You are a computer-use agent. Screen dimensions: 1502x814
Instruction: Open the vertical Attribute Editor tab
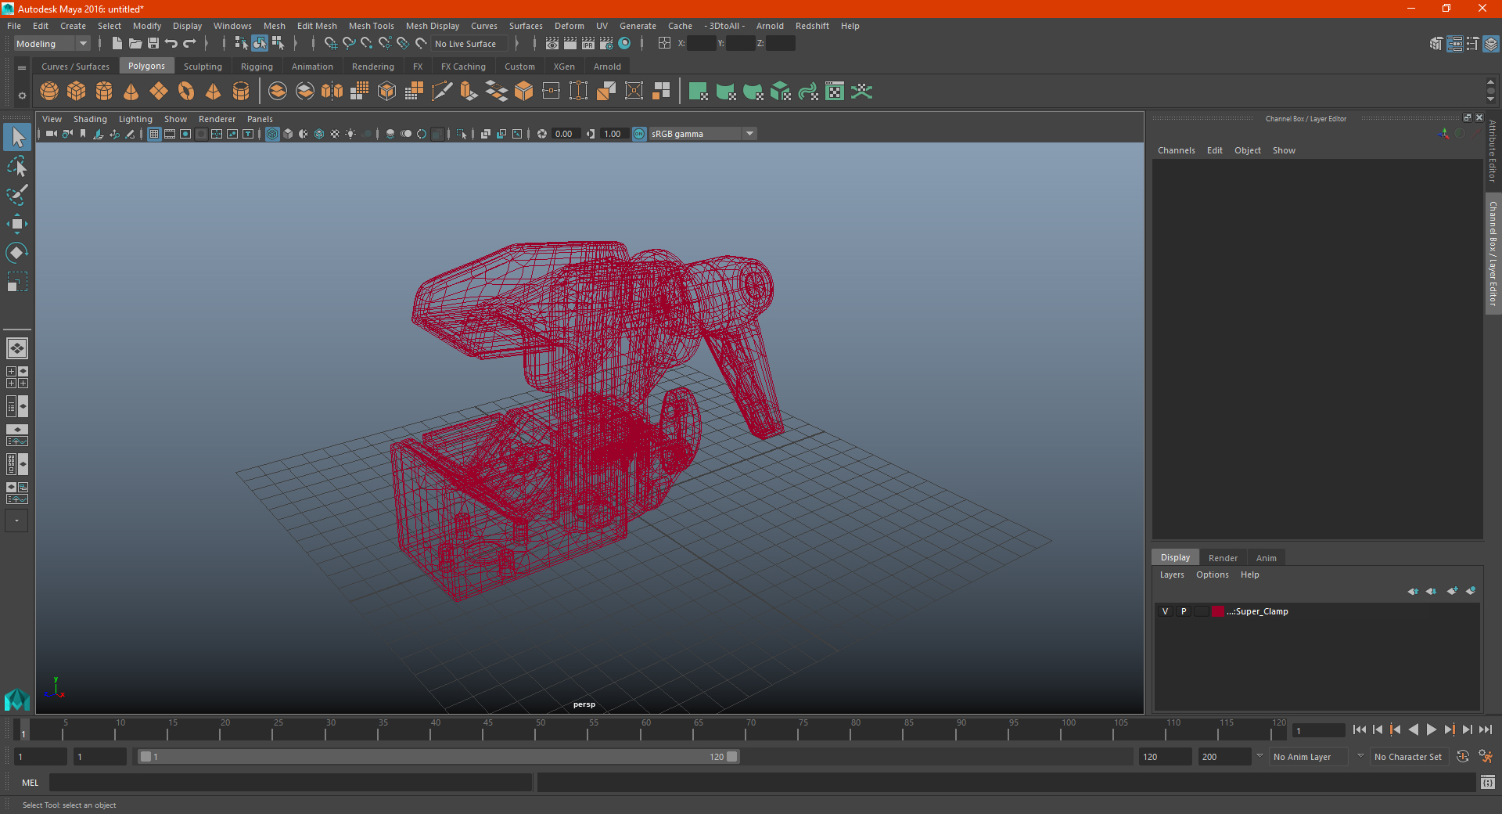click(1493, 152)
